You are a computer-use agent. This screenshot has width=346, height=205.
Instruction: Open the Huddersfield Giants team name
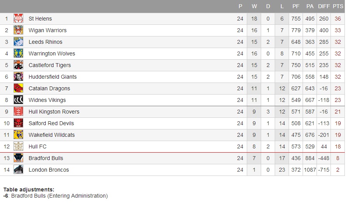pyautogui.click(x=53, y=77)
